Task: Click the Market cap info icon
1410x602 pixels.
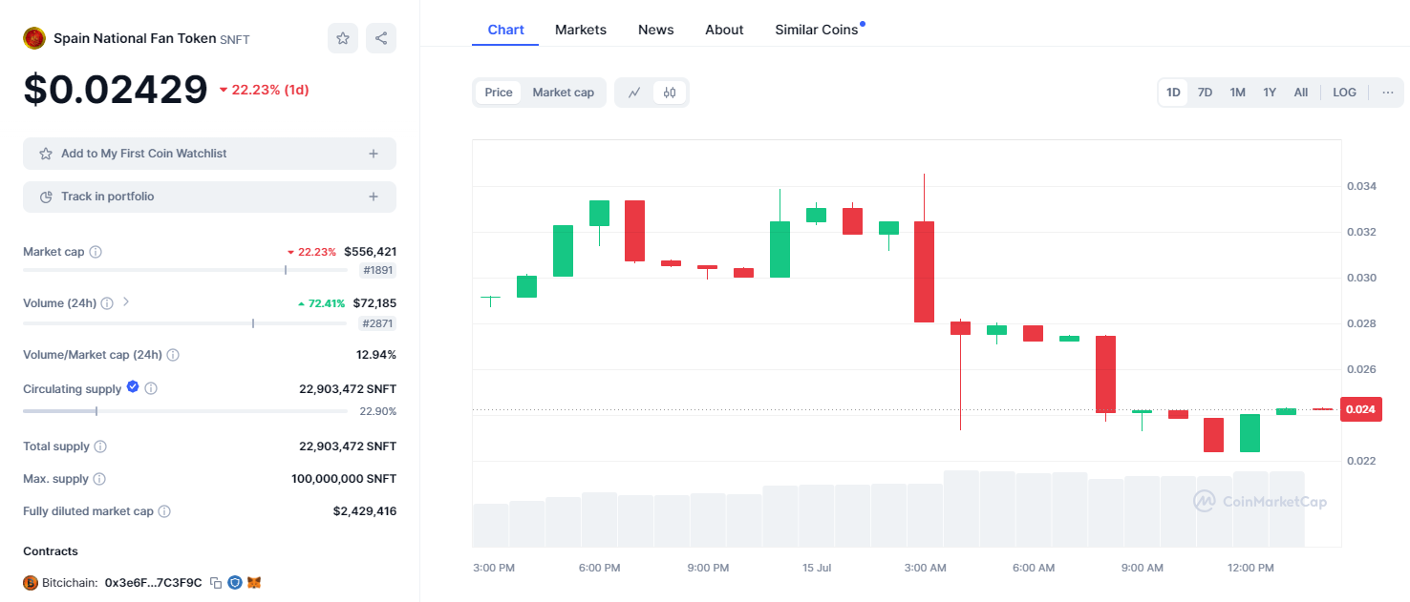Action: pyautogui.click(x=96, y=252)
